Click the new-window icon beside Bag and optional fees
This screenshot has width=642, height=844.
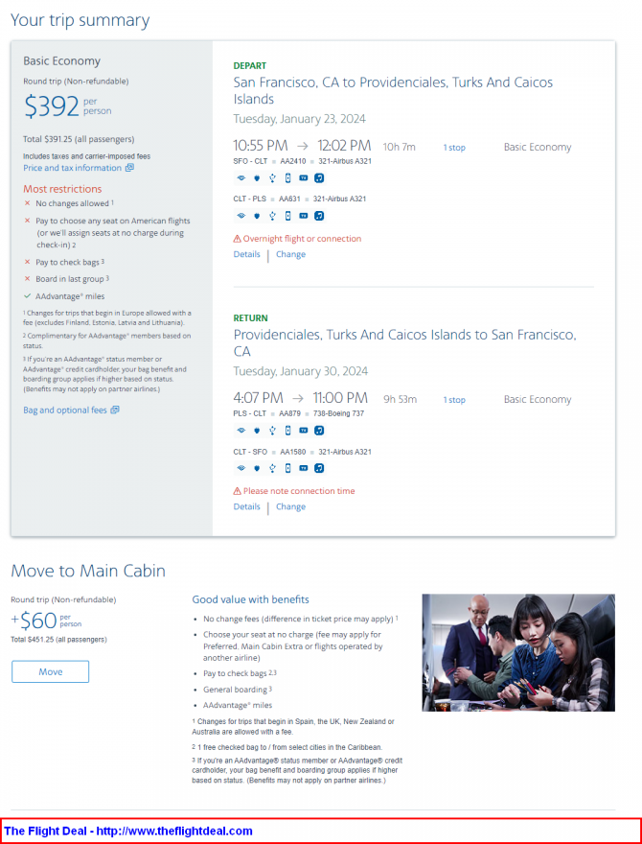coord(115,410)
